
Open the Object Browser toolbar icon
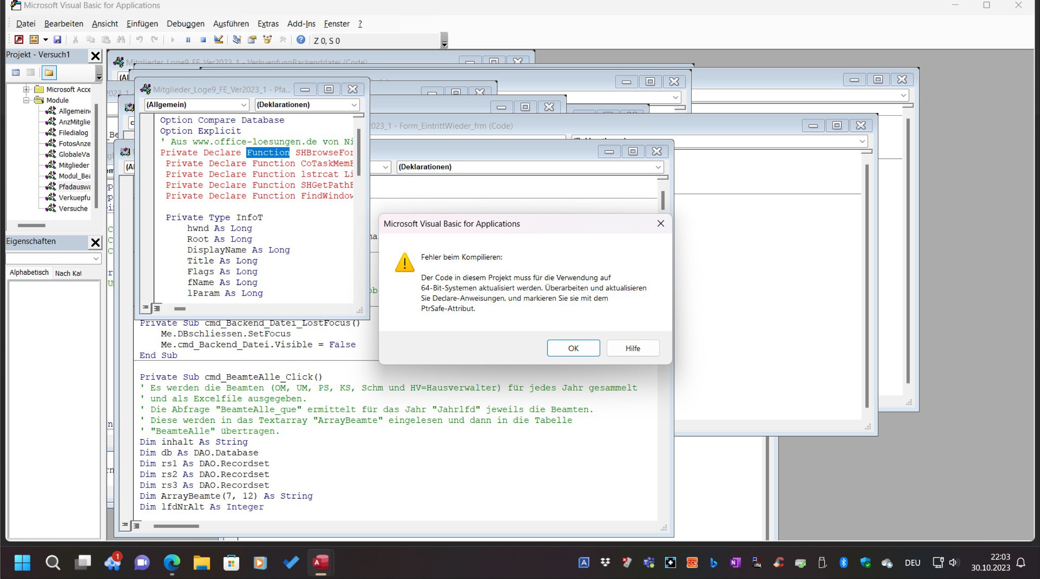click(267, 40)
